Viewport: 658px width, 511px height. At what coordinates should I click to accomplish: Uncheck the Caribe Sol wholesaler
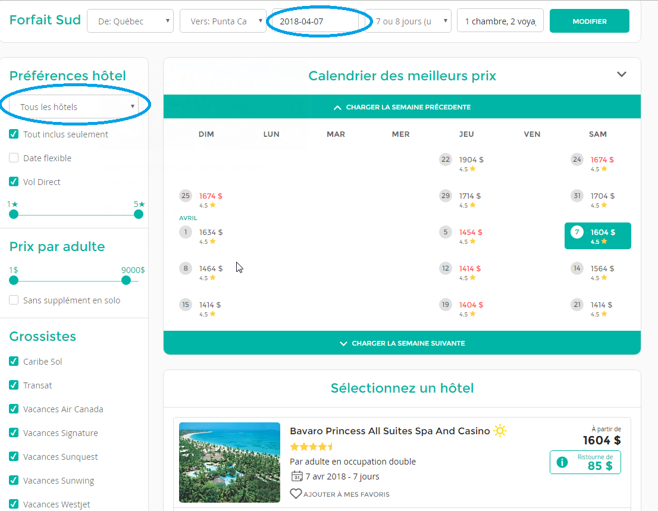(14, 361)
